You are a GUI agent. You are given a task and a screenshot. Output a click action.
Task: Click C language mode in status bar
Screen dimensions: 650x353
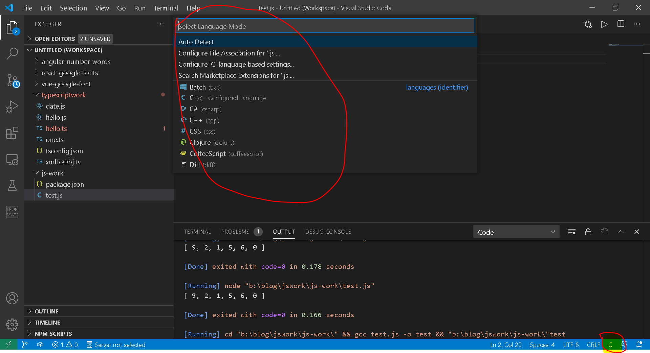pos(610,345)
